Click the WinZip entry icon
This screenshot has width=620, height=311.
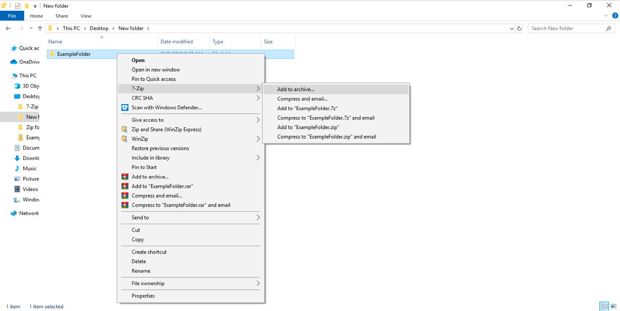(125, 139)
